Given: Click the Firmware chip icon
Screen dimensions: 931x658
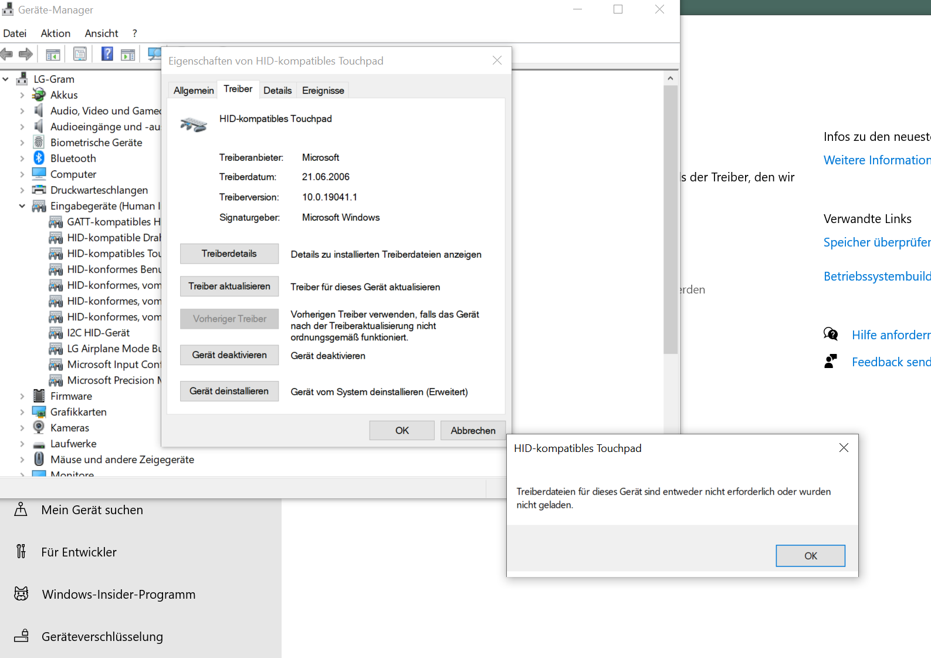Looking at the screenshot, I should [x=39, y=396].
